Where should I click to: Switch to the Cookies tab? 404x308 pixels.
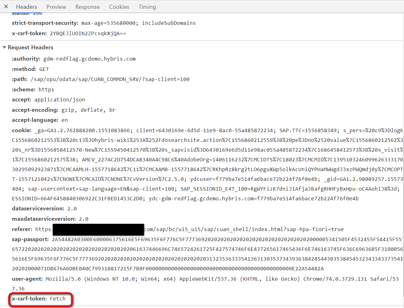[x=119, y=7]
